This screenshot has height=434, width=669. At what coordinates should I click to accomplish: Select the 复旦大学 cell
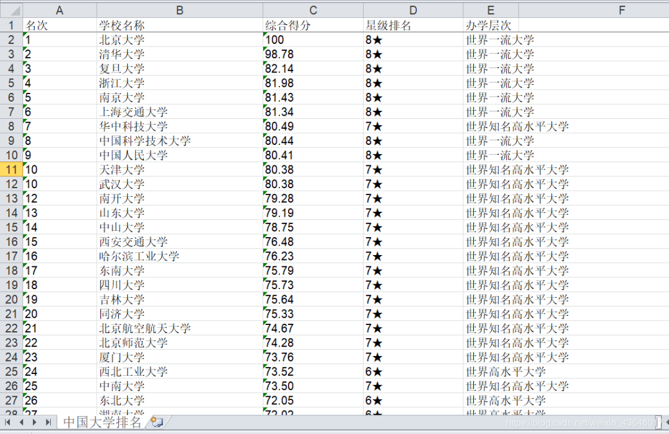tap(180, 69)
